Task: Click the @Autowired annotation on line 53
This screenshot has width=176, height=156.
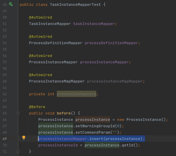Action: tap(41, 37)
